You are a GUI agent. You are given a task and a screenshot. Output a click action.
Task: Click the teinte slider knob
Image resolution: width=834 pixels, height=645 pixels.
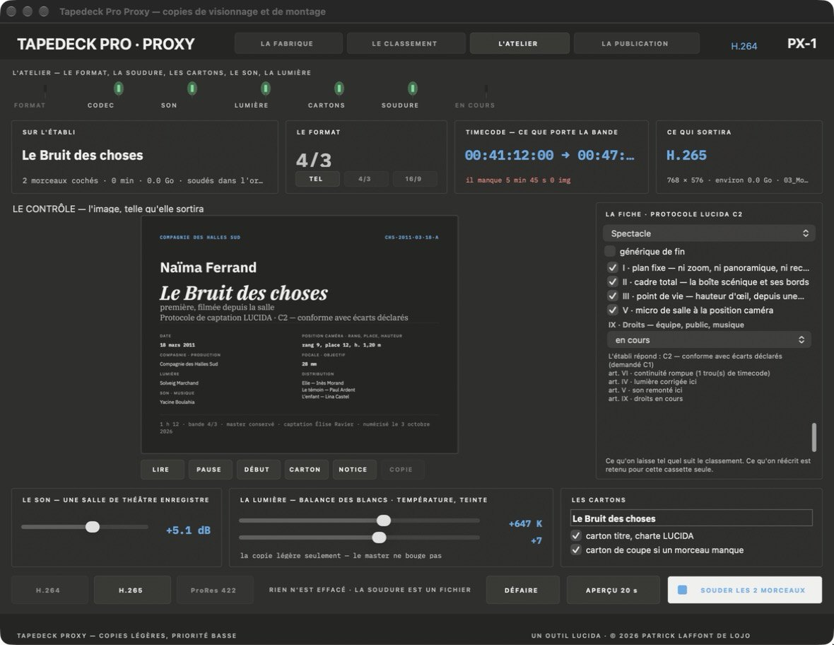(380, 537)
